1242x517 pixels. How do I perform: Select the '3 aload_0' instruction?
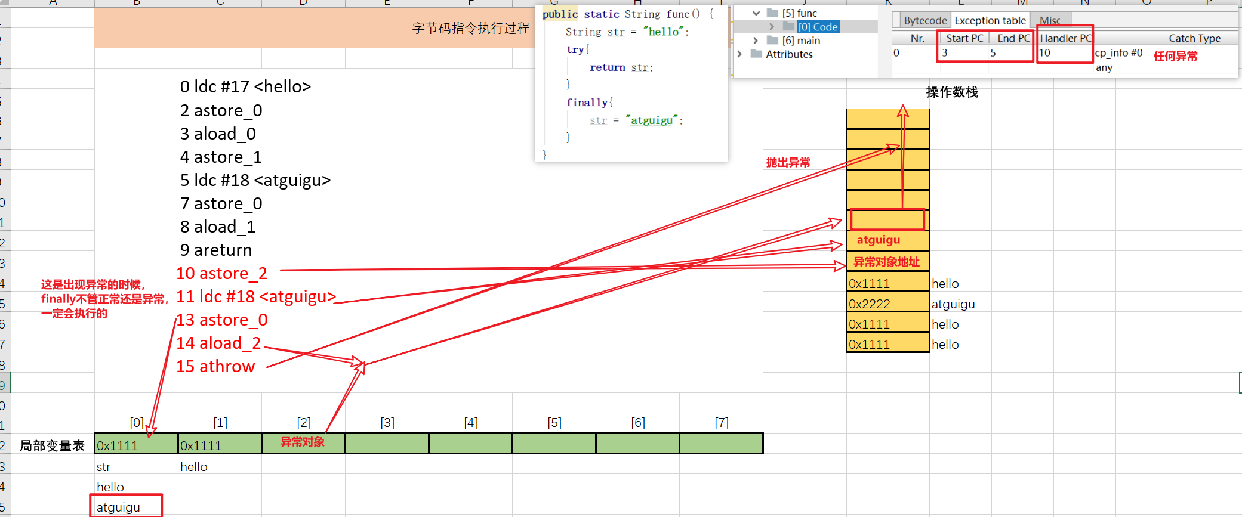click(x=218, y=134)
